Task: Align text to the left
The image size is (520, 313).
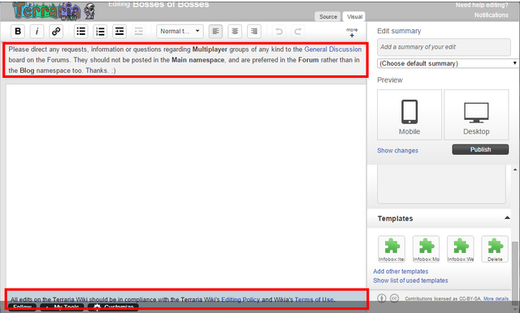Action: [x=215, y=32]
